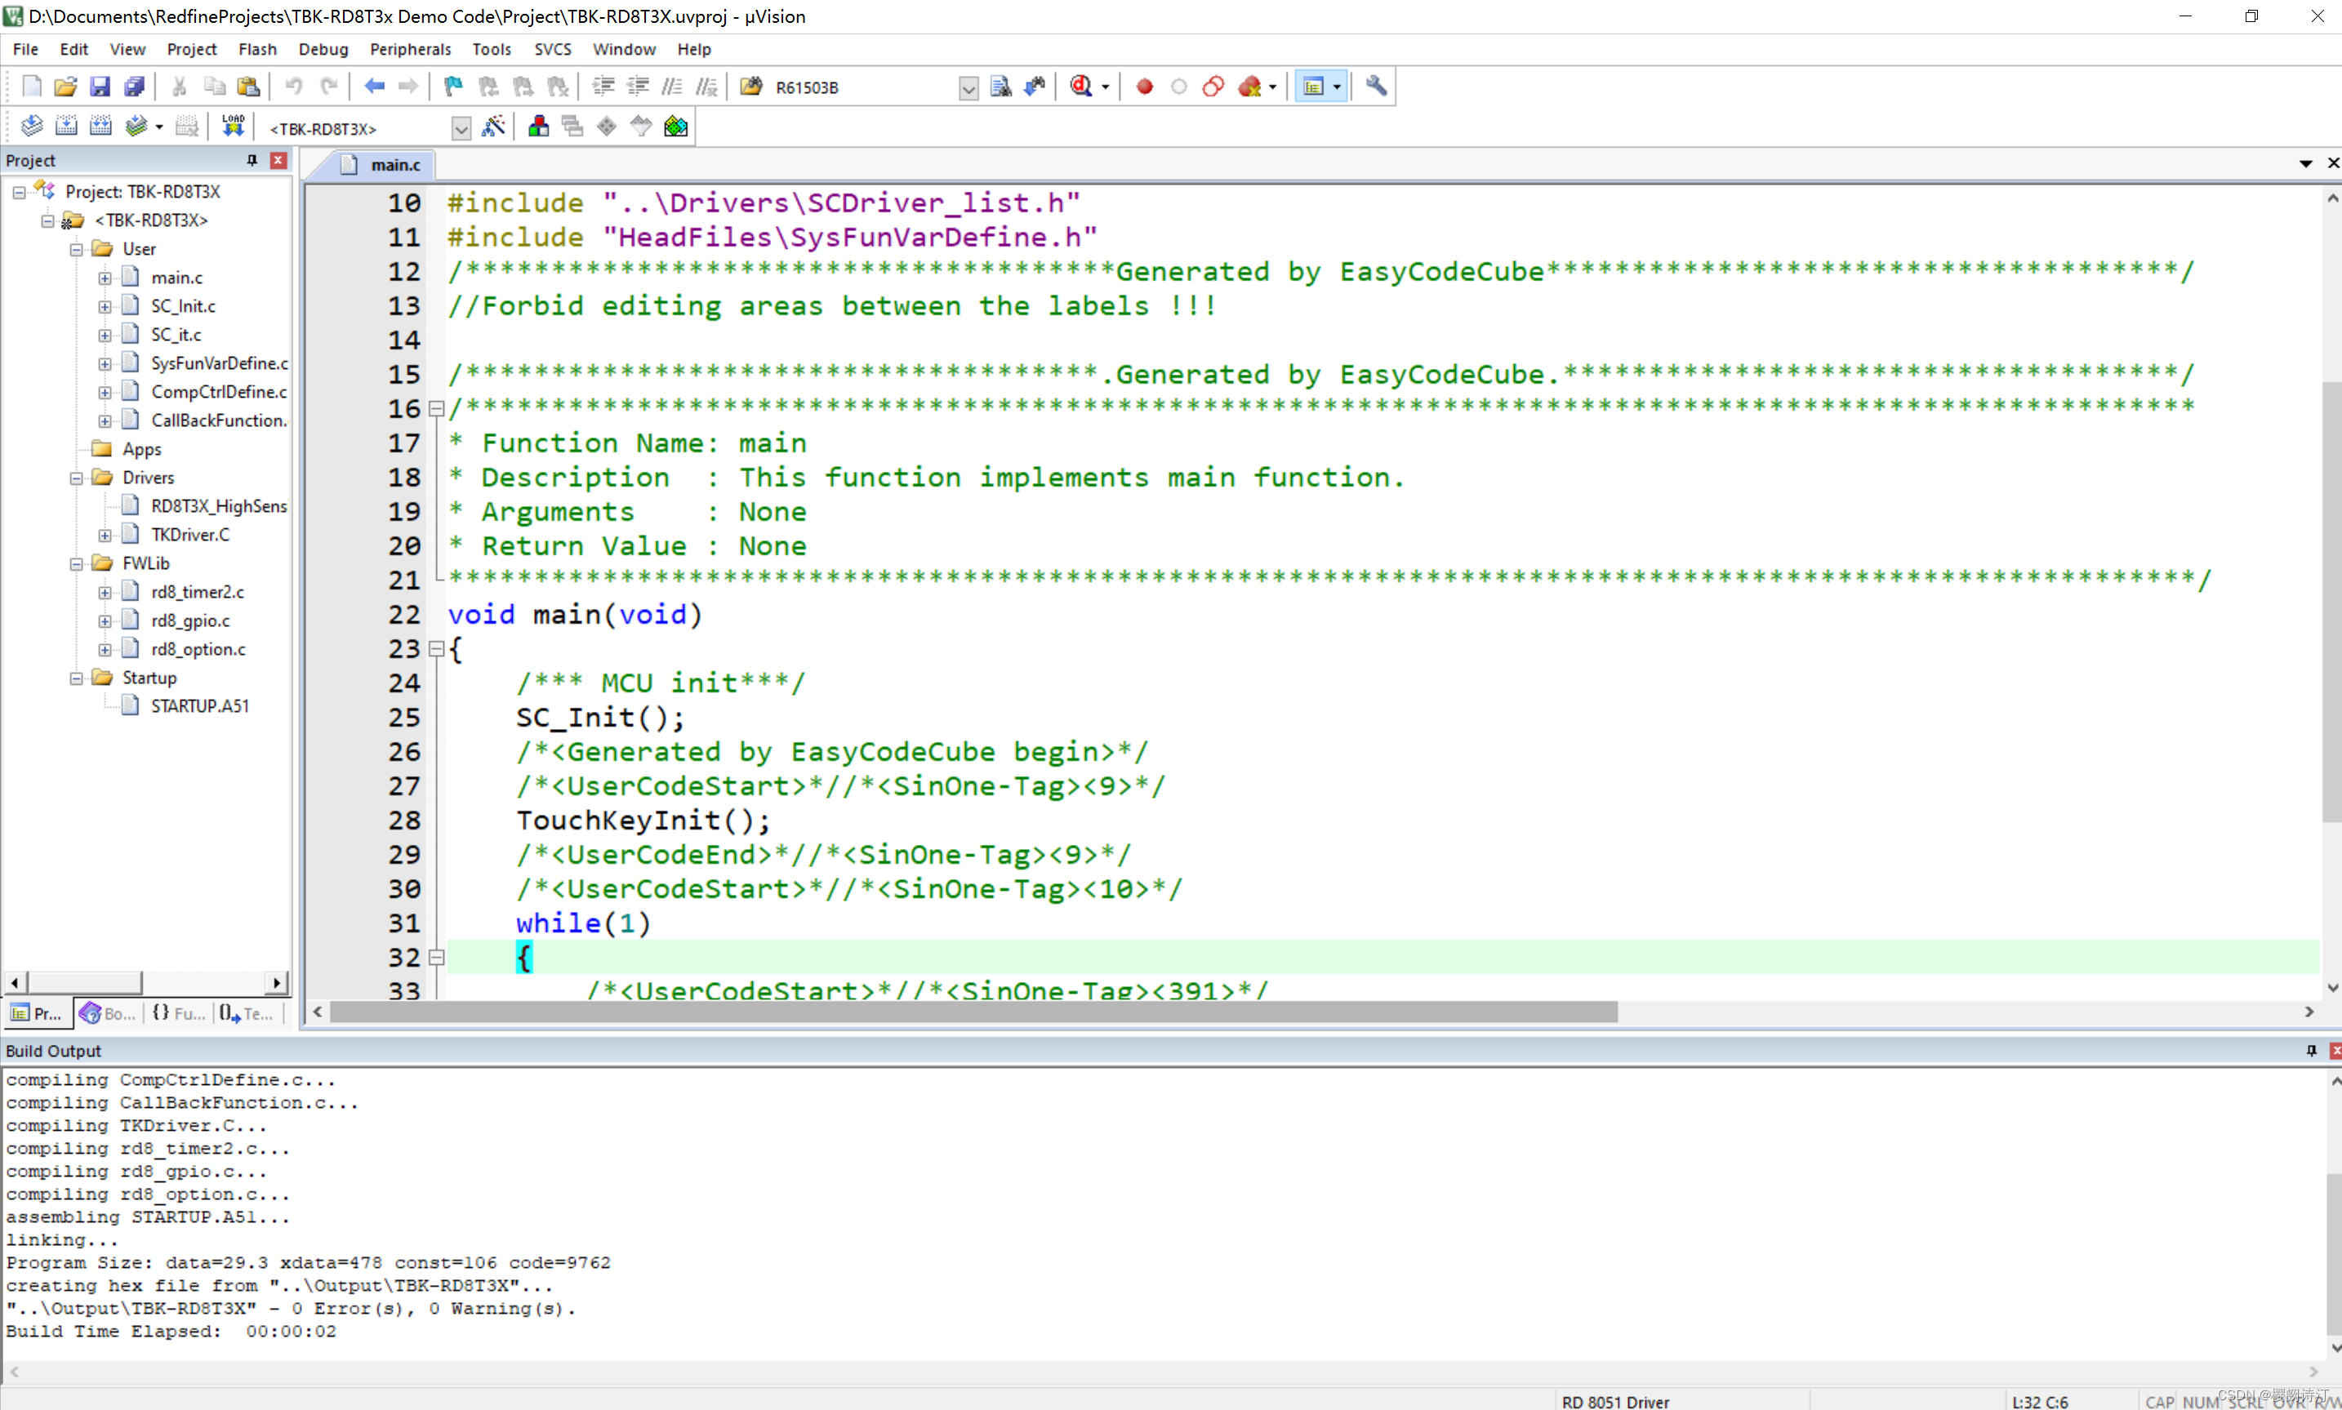Image resolution: width=2342 pixels, height=1410 pixels.
Task: Open the SVCS menu
Action: pyautogui.click(x=552, y=50)
